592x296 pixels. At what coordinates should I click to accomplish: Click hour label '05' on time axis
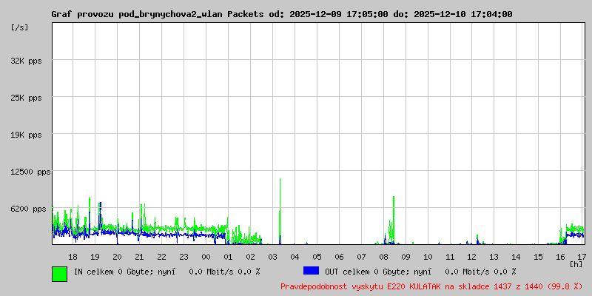click(317, 257)
